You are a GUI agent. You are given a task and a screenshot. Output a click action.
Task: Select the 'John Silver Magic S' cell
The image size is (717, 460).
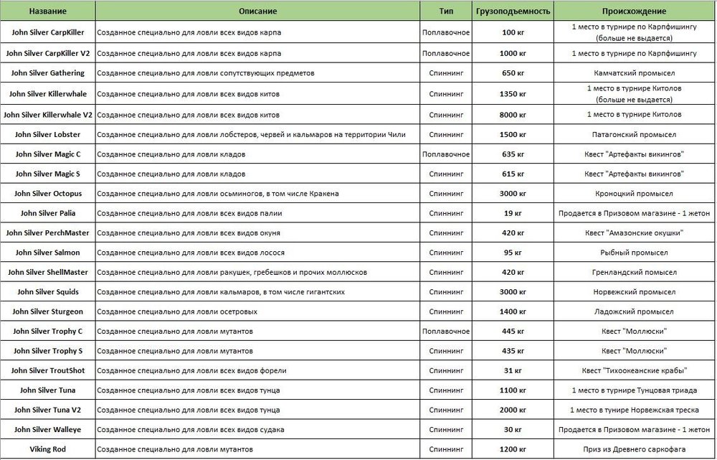47,174
